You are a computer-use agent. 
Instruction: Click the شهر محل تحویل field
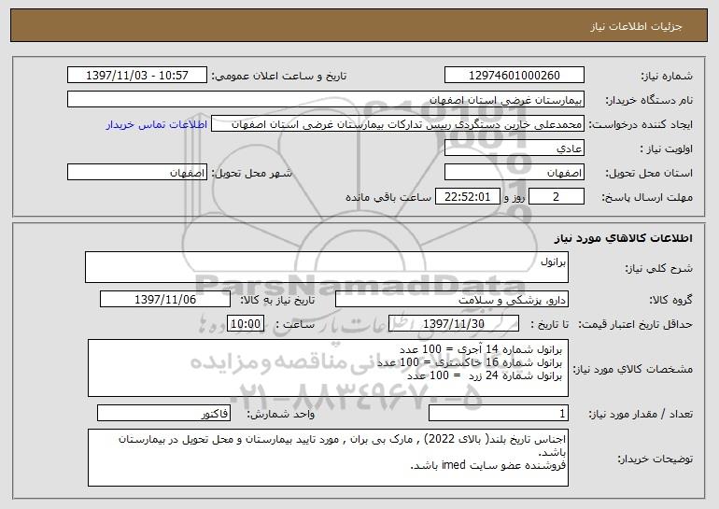(x=137, y=173)
